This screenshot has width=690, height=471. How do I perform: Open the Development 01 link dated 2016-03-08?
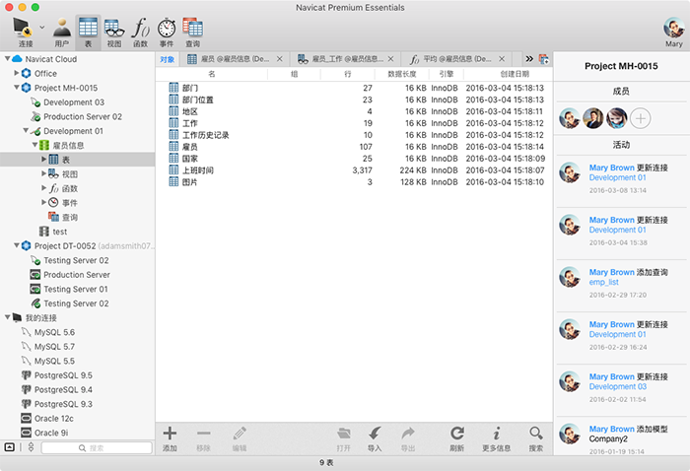[x=617, y=177]
